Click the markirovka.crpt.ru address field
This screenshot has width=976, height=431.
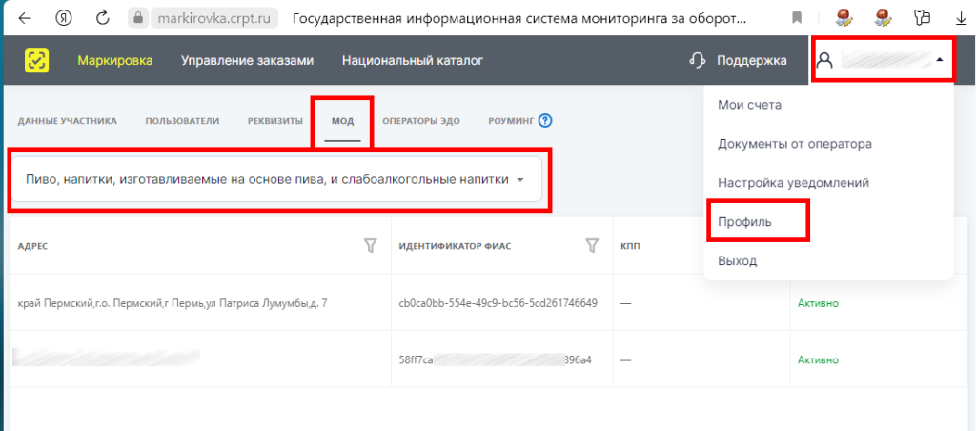[213, 18]
